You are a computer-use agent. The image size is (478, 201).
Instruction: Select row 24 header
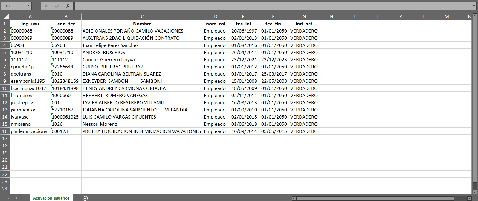[x=5, y=188]
